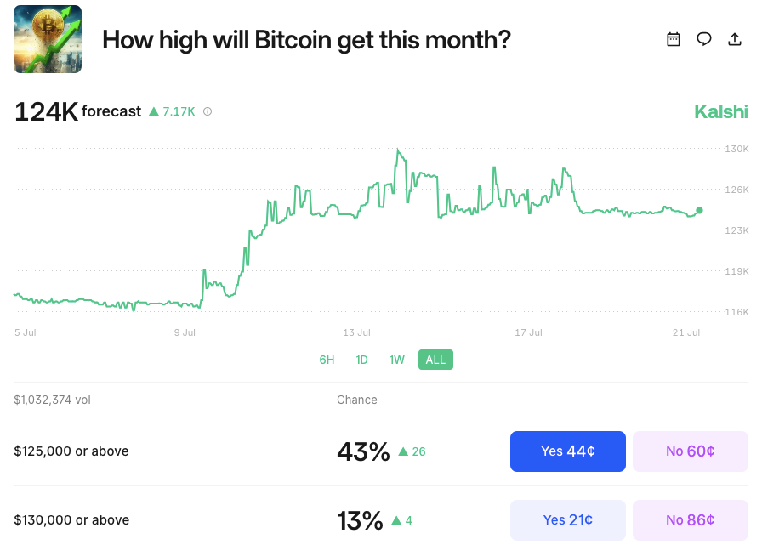762x545 pixels.
Task: Switch to the 6H chart view
Action: [x=327, y=360]
